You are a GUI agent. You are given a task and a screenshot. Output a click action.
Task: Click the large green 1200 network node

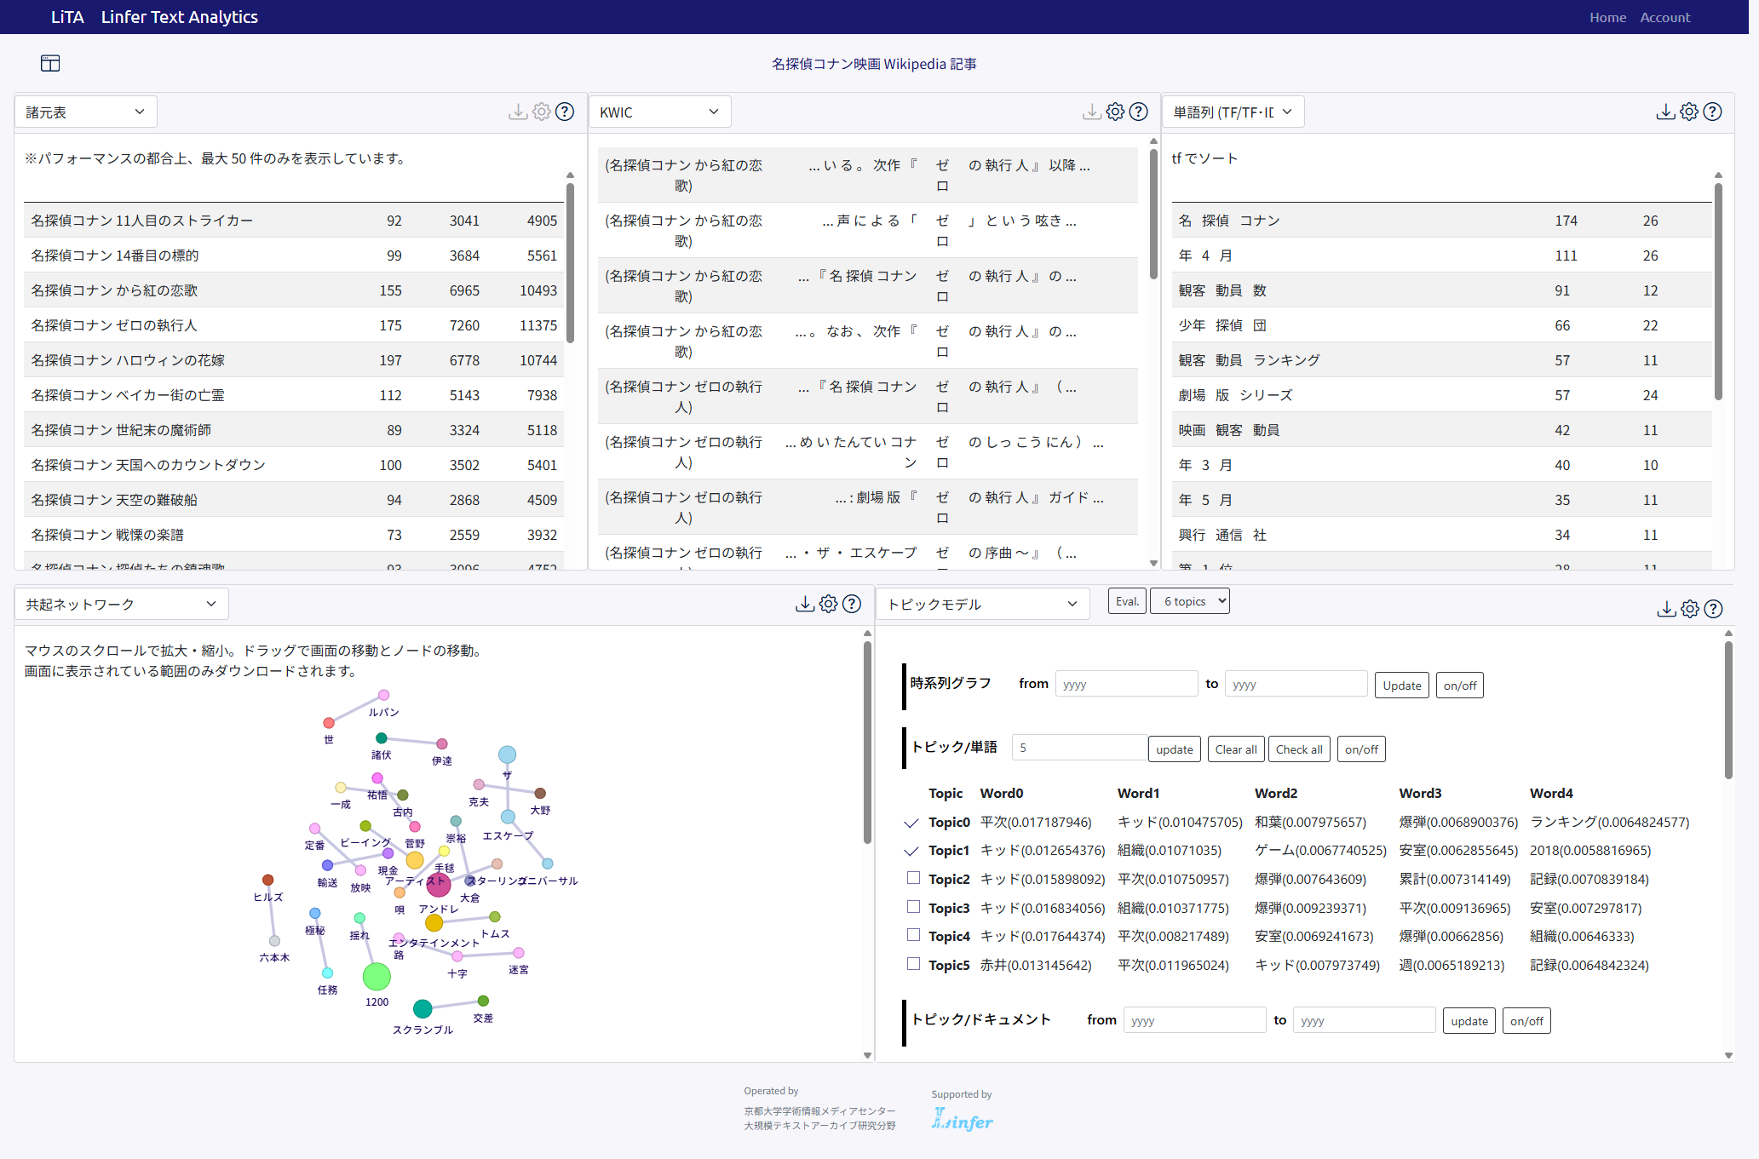[377, 977]
